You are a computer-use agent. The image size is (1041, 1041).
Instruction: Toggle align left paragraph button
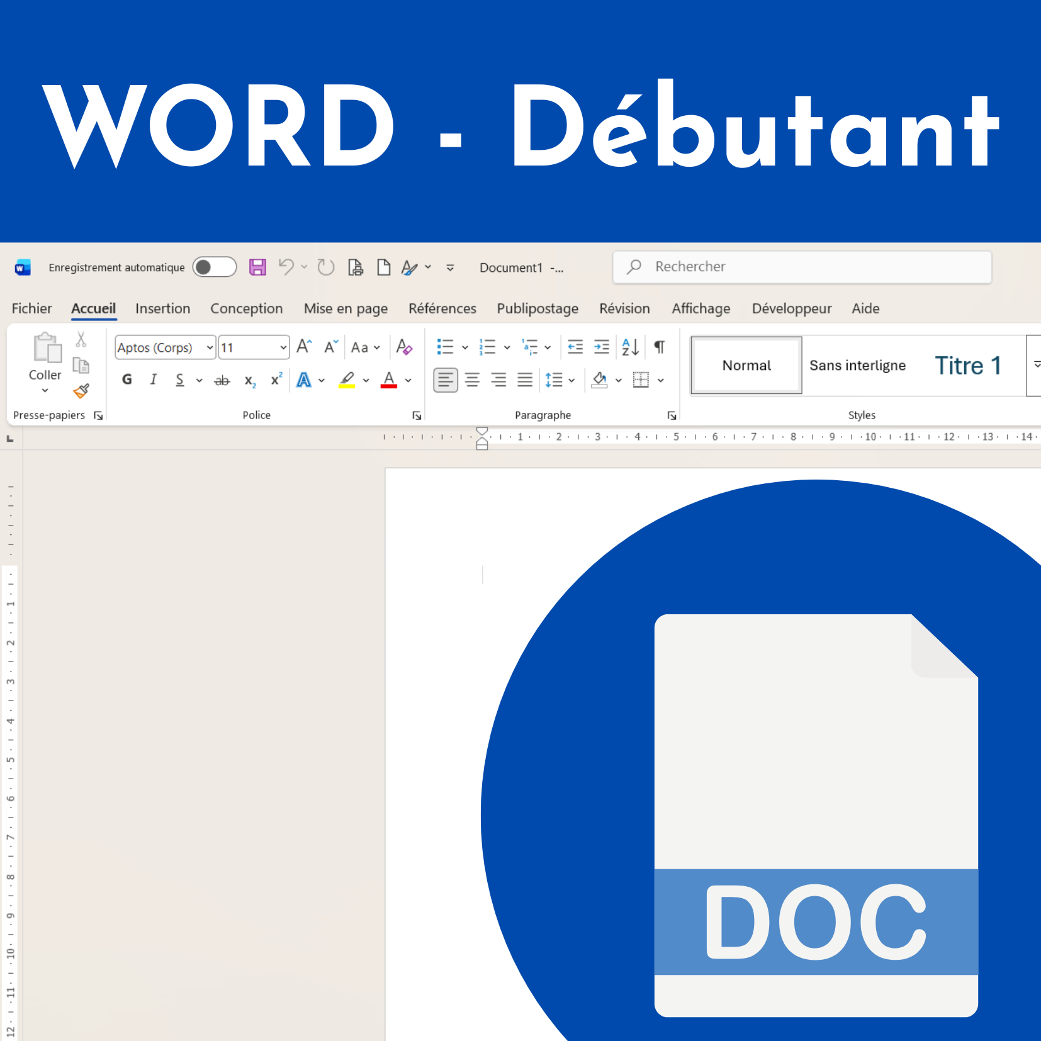446,380
